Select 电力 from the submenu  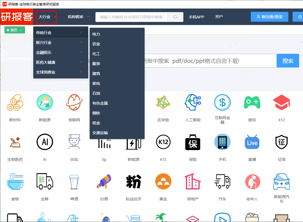click(117, 34)
